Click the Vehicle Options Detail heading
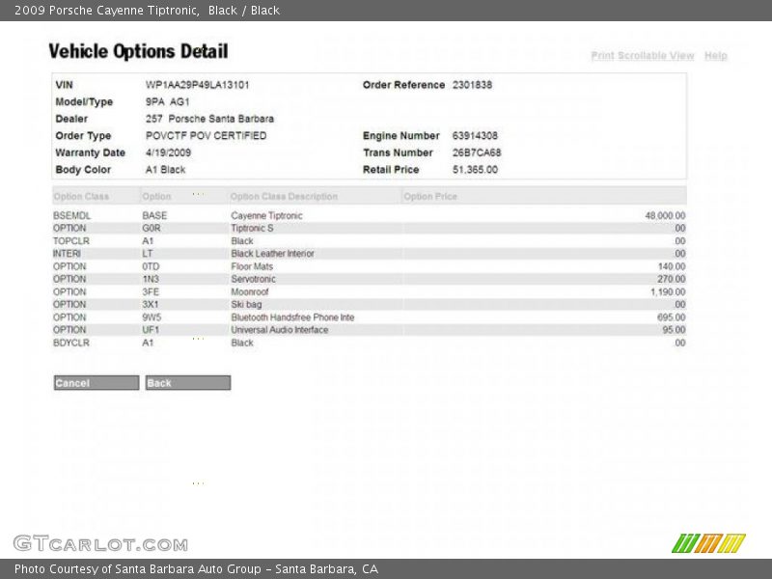 click(x=138, y=51)
